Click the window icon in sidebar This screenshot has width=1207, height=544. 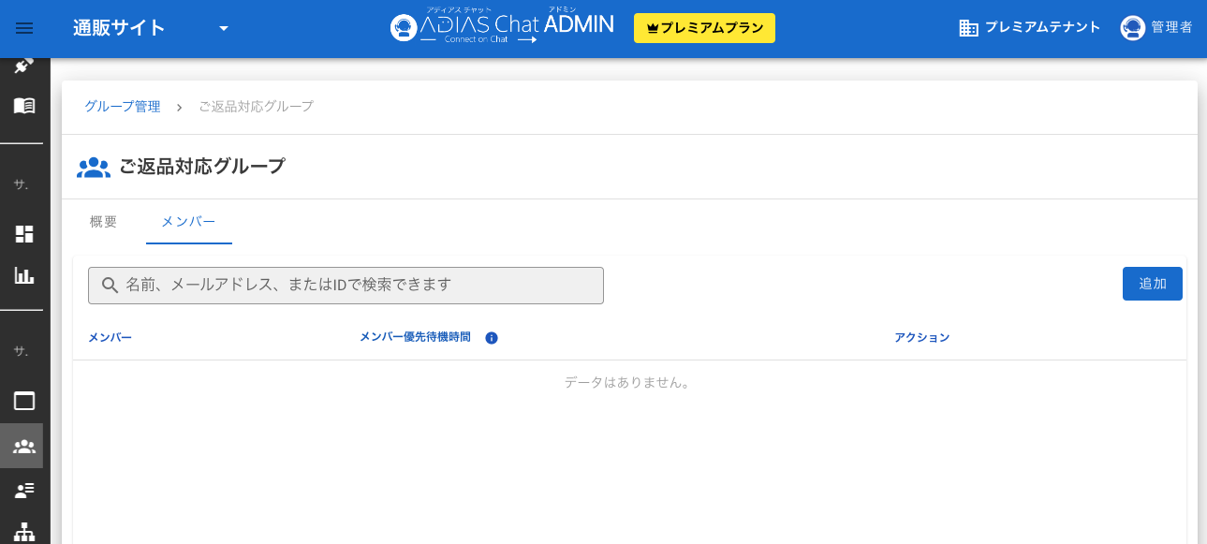24,402
